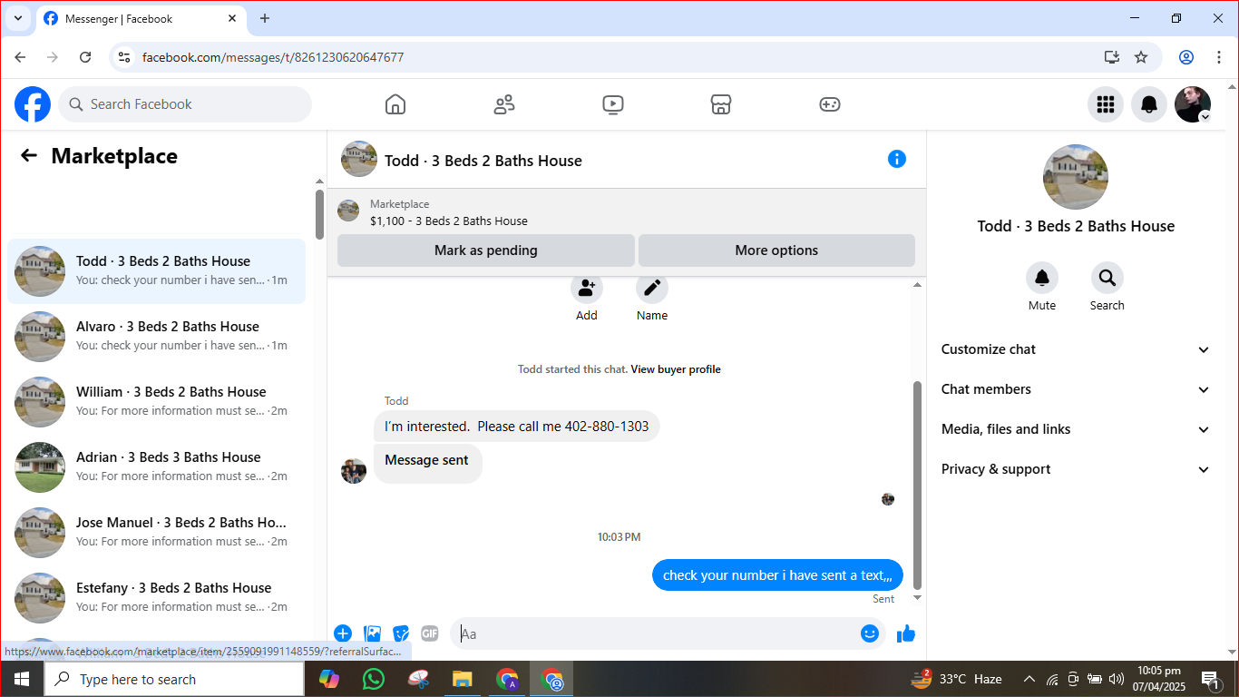The image size is (1239, 697).
Task: Go back from Marketplace chats list
Action: click(x=29, y=156)
